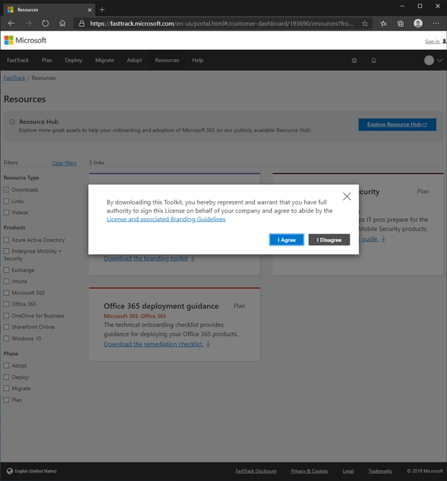
Task: Open License and associated Branding Guidelines link
Action: 166,219
